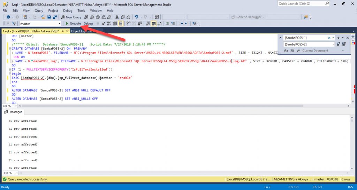
Task: Click the DAX query icon
Action: point(109,17)
